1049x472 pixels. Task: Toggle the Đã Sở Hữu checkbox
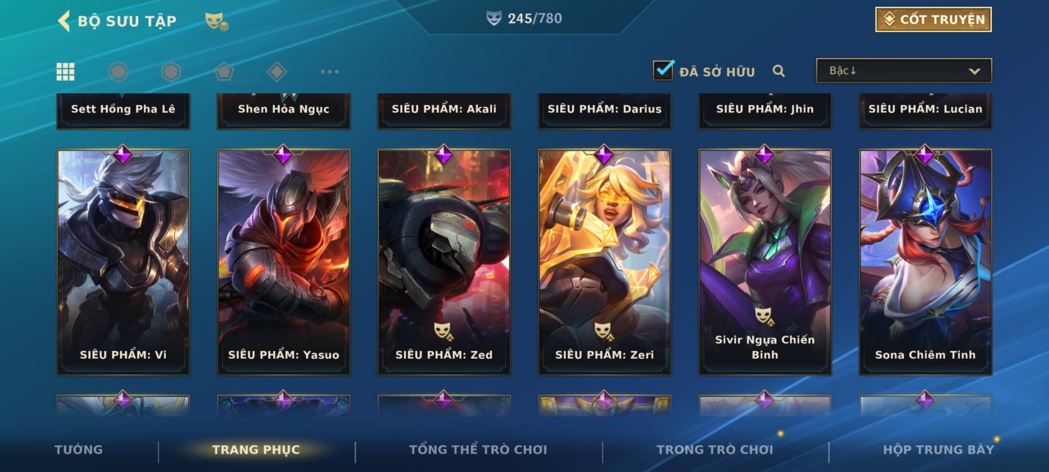point(663,70)
